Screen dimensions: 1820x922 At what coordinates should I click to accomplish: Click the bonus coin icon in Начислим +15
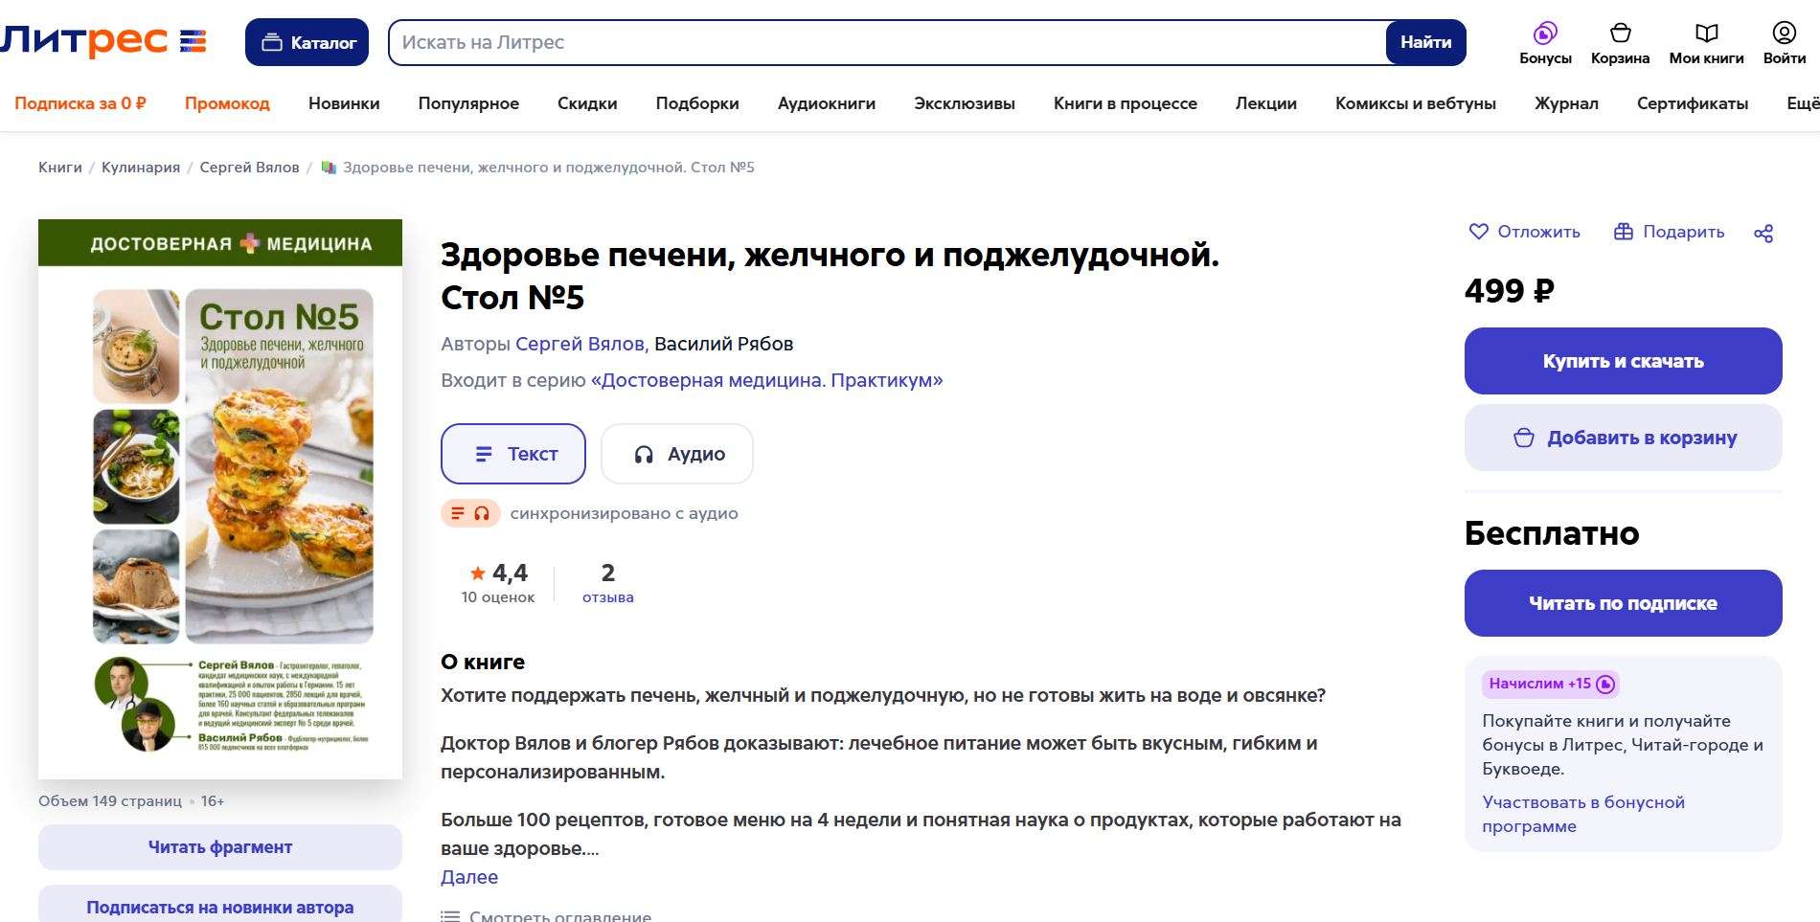(1606, 684)
